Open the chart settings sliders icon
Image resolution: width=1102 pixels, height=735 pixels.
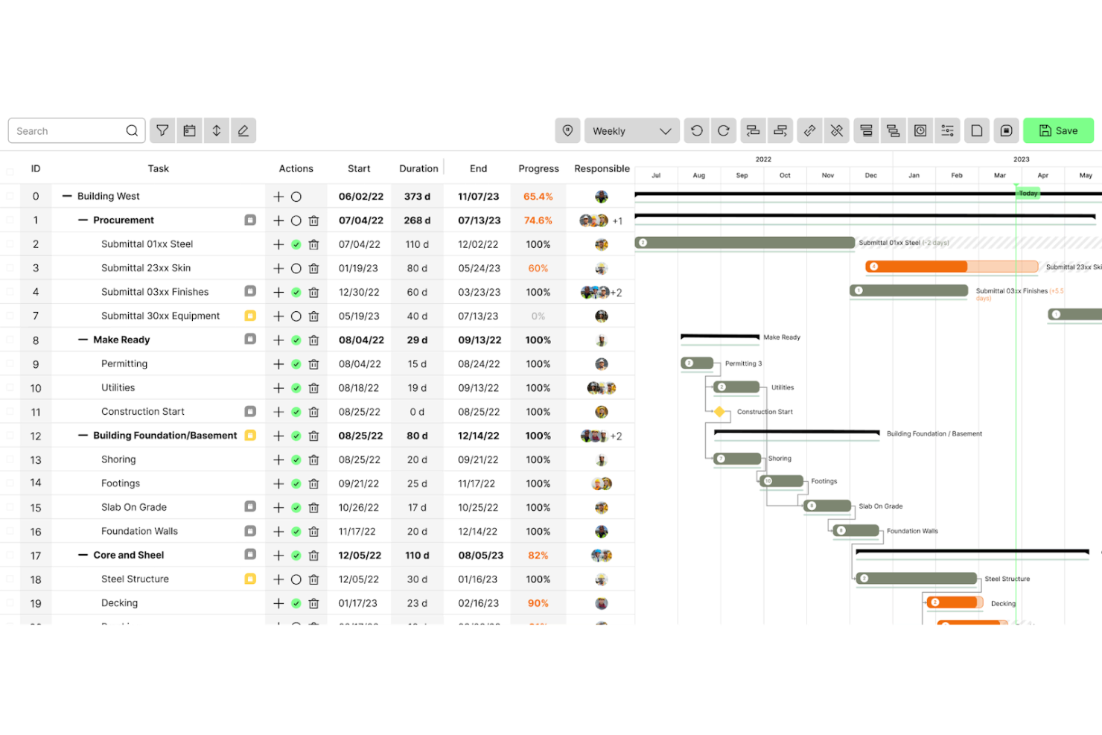(x=947, y=130)
